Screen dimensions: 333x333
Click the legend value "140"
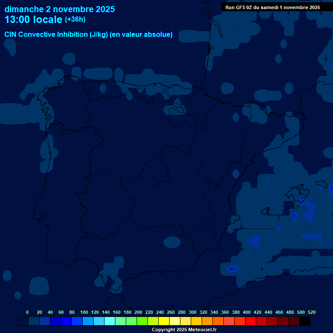pos(106,312)
